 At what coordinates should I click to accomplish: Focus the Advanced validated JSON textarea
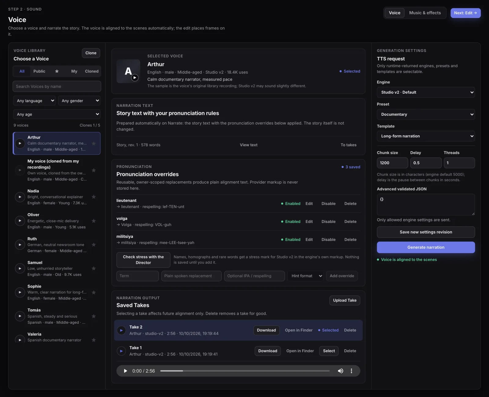pyautogui.click(x=426, y=205)
